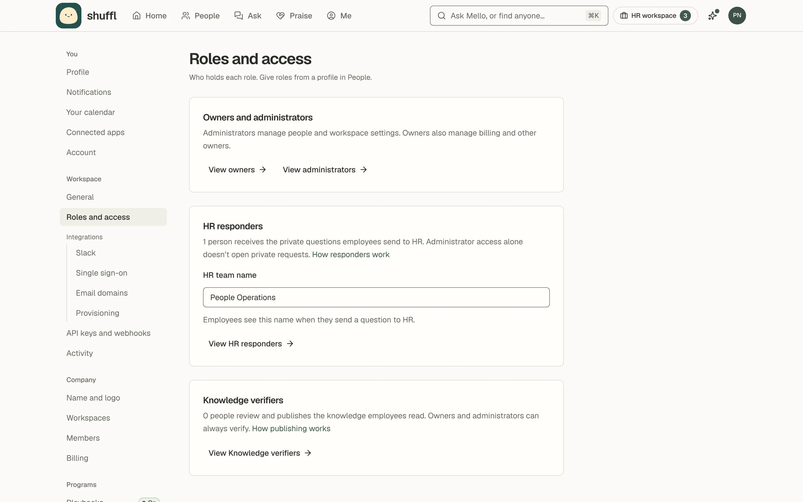This screenshot has height=502, width=803.
Task: Click the search magnifier icon
Action: 442,16
